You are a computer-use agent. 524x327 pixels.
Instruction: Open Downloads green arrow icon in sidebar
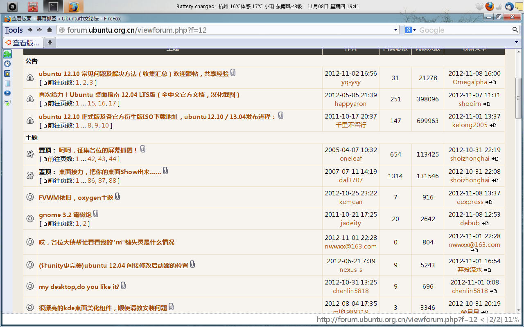tap(7, 103)
